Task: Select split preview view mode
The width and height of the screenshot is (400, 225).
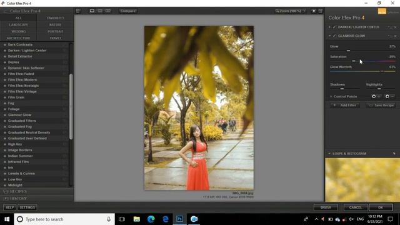Action: click(x=100, y=11)
